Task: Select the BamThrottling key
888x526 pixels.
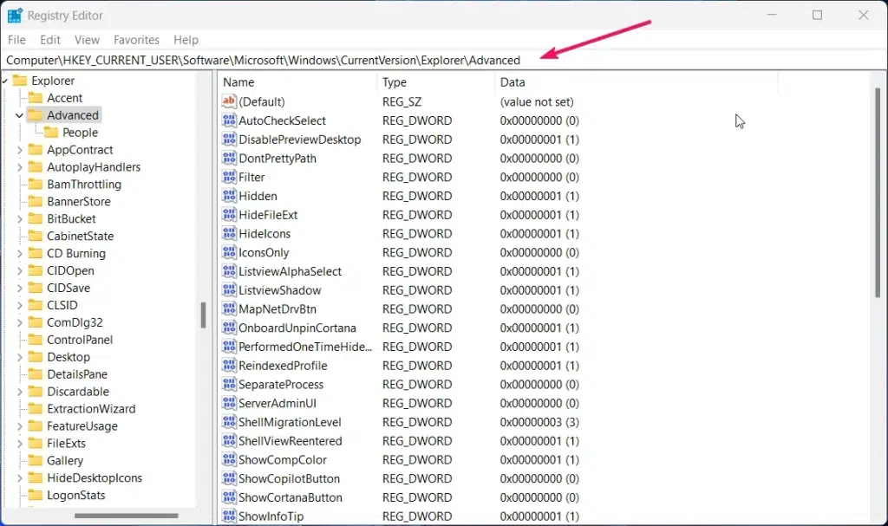Action: point(84,184)
